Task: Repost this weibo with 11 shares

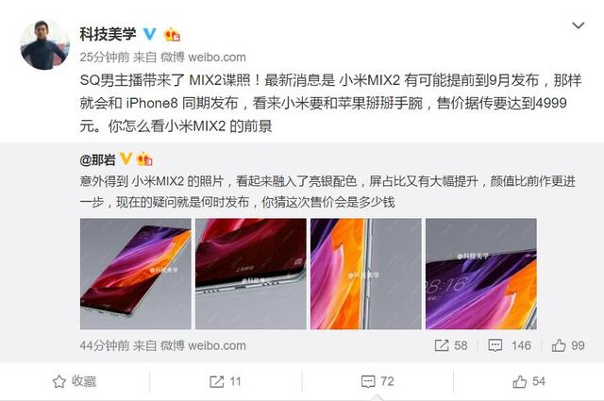Action: (226, 382)
